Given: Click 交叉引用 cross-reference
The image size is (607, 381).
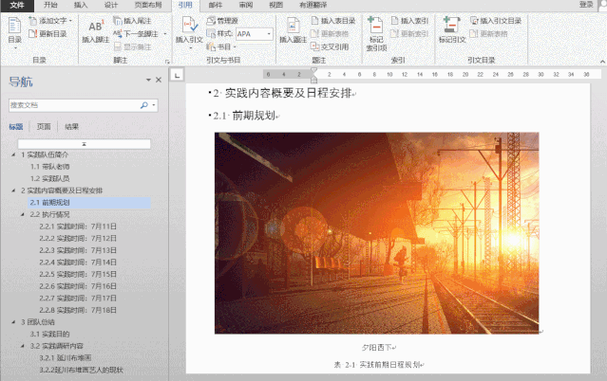Looking at the screenshot, I should (330, 46).
